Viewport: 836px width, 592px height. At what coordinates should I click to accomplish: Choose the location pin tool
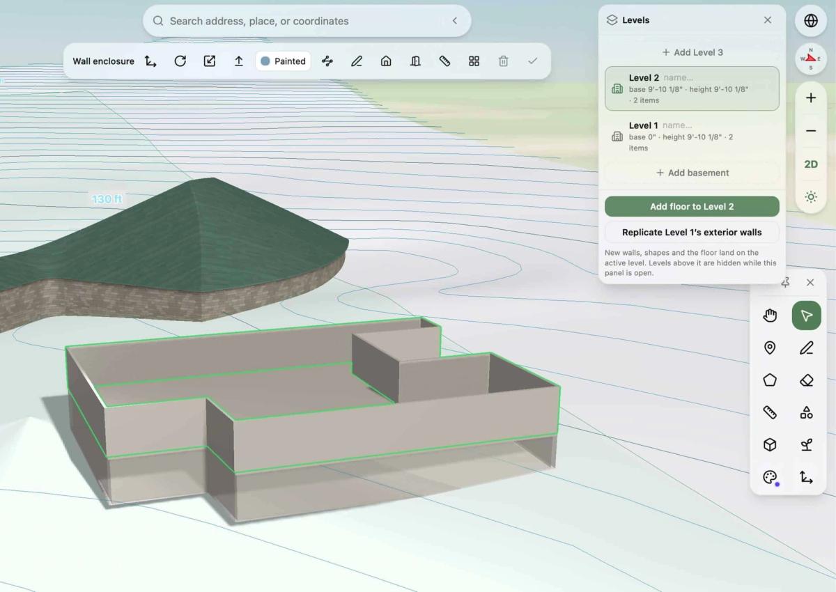[x=770, y=348]
